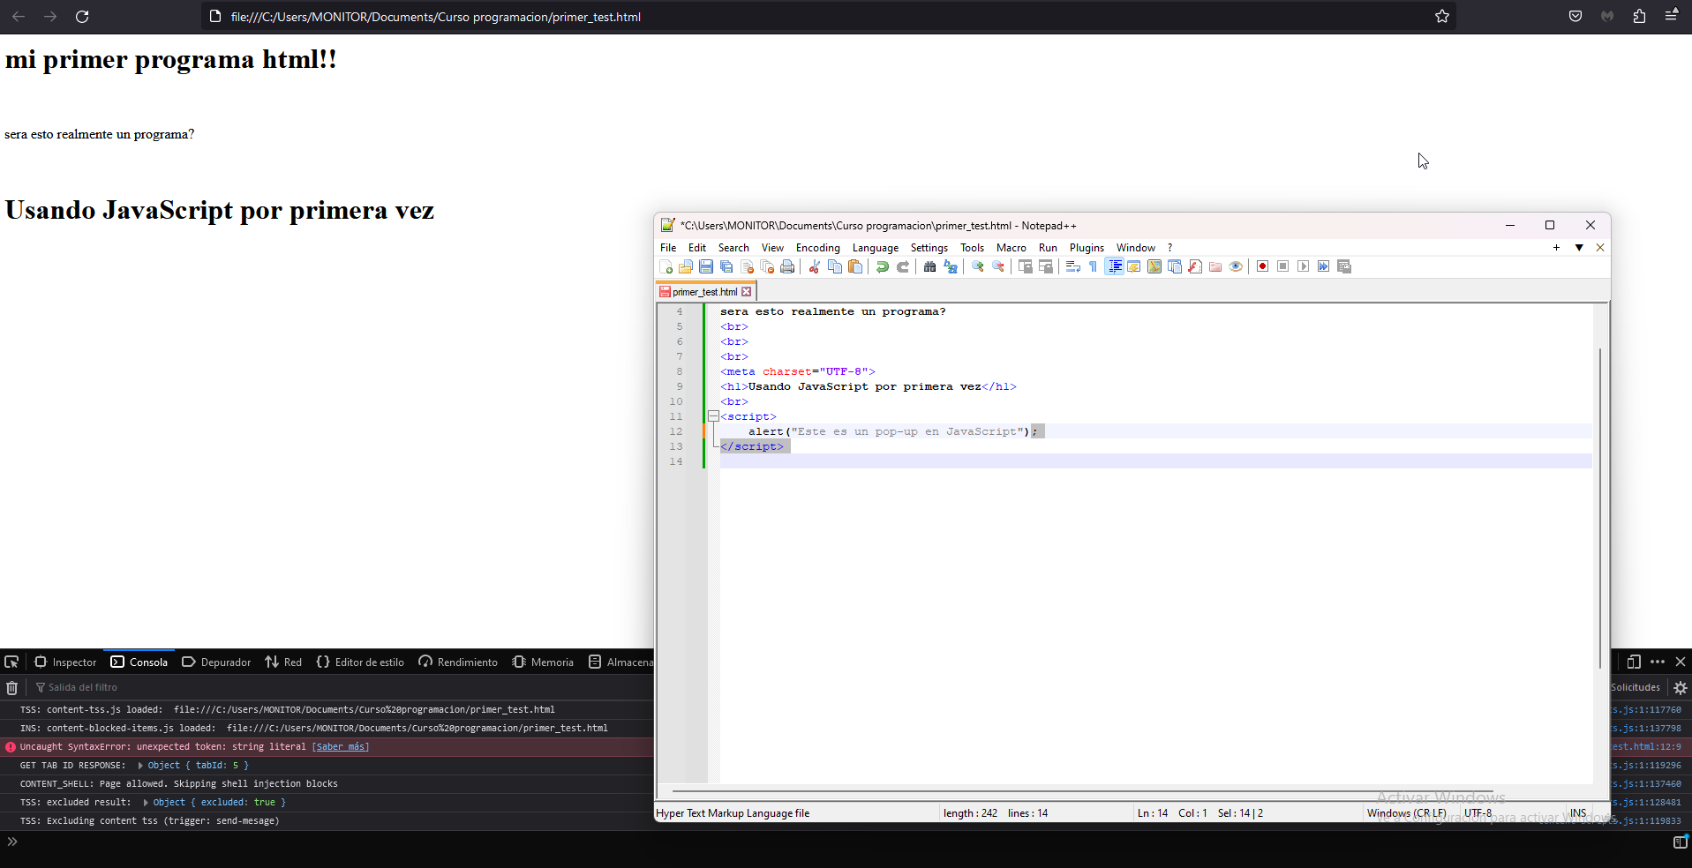Collapse the script block fold marker
The image size is (1692, 868).
(713, 416)
